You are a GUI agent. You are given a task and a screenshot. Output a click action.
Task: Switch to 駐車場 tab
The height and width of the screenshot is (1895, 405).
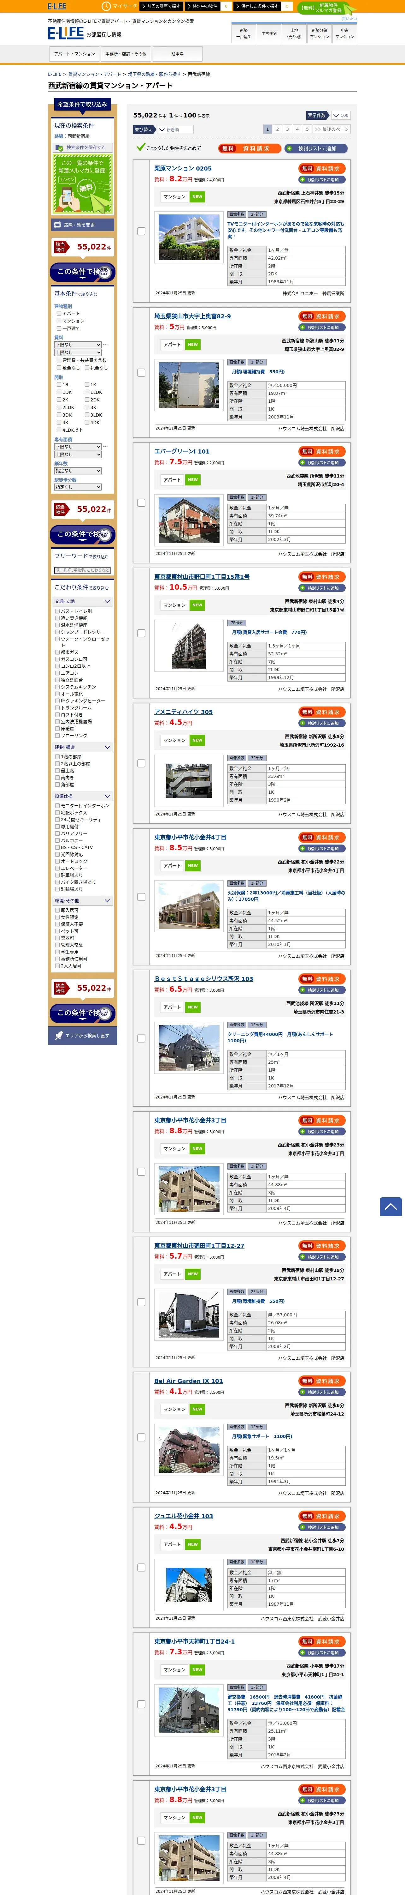coord(177,54)
